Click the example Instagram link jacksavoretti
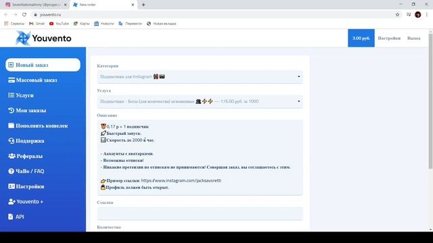The image size is (433, 243). [x=181, y=180]
